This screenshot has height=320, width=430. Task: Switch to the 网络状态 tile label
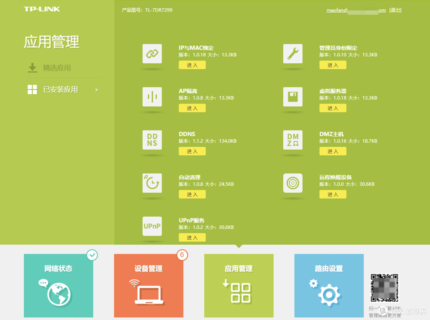click(59, 268)
